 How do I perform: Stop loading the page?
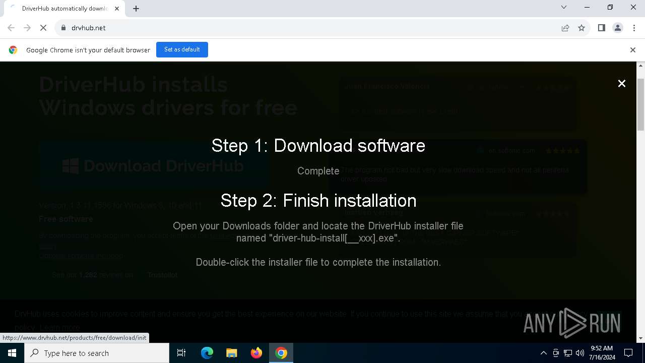[x=43, y=28]
